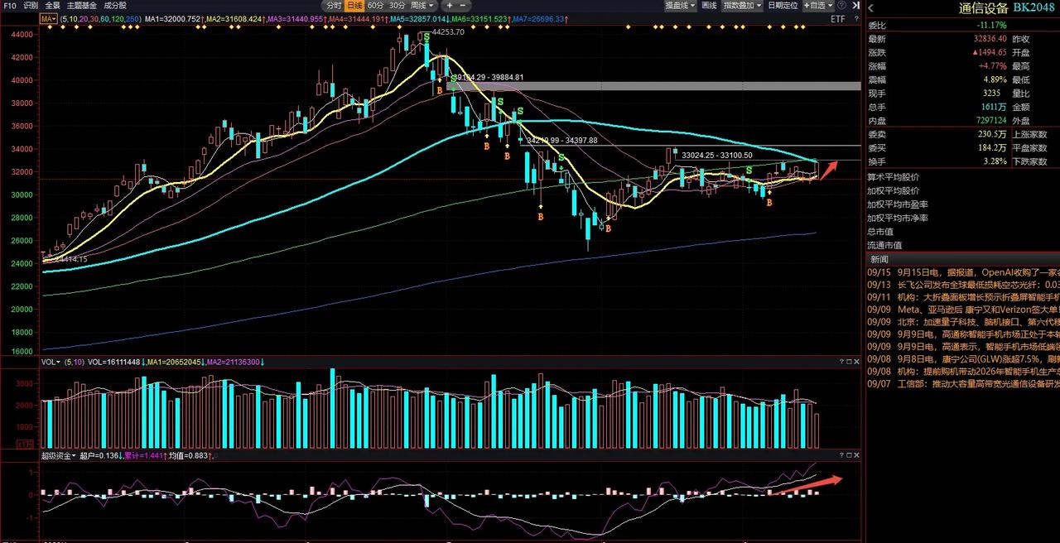Click the 委比 -11.17% value
Image resolution: width=1060 pixels, height=543 pixels.
pos(993,25)
